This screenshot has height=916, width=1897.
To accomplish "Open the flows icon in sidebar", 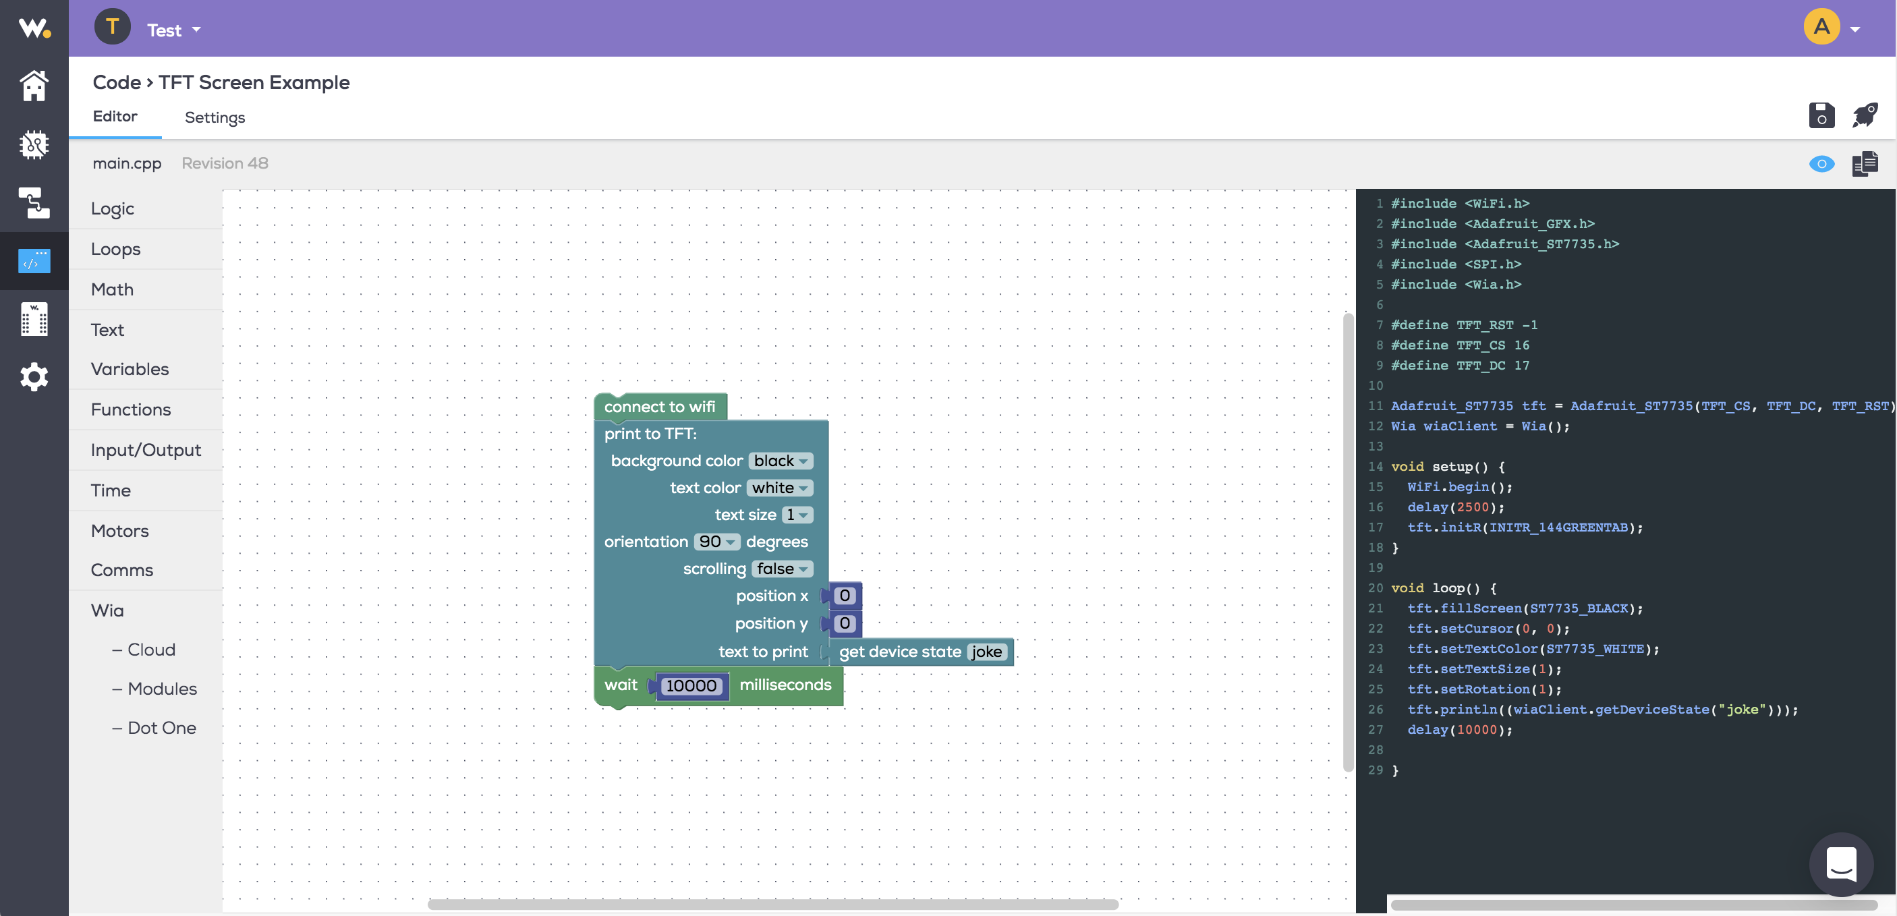I will (34, 202).
